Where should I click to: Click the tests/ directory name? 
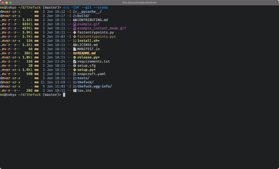click(x=83, y=78)
